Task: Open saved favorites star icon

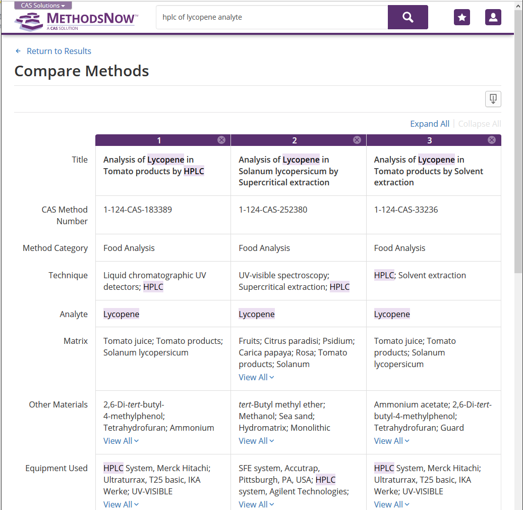Action: [x=461, y=17]
